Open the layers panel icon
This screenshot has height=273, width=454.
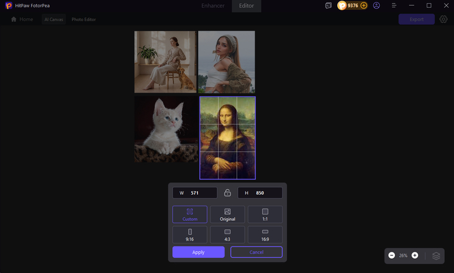coord(436,255)
